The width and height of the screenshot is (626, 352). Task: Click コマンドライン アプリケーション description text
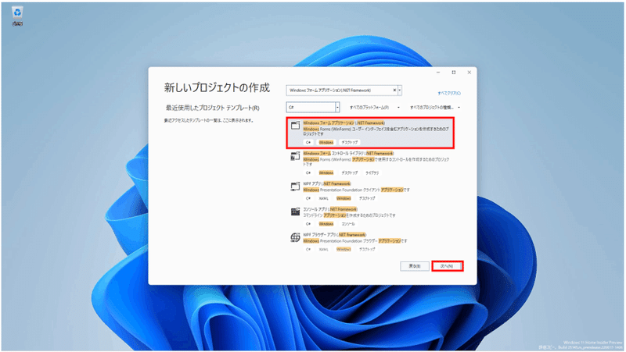tap(349, 215)
